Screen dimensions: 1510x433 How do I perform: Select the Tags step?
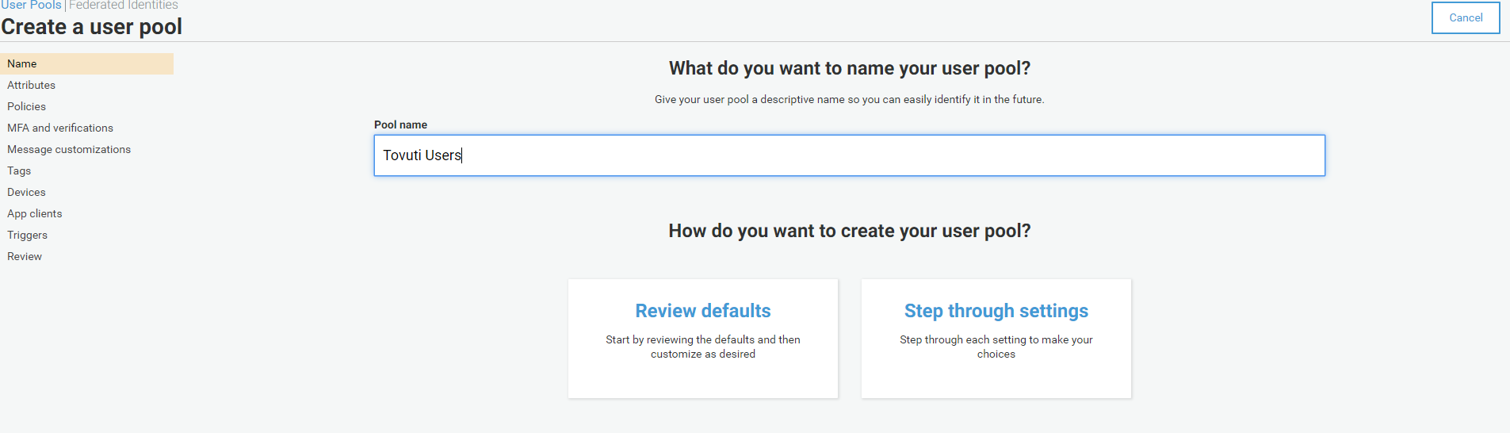pos(19,171)
